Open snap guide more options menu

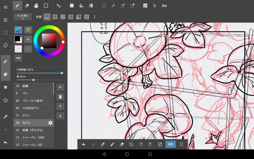click(x=95, y=17)
